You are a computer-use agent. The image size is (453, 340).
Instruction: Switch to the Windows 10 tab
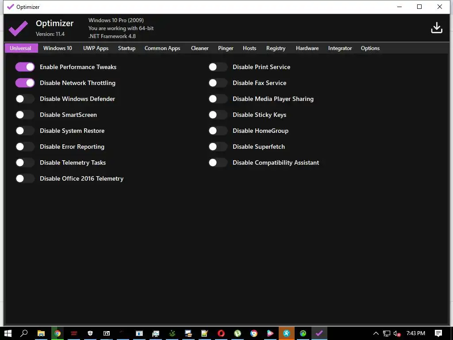(58, 48)
